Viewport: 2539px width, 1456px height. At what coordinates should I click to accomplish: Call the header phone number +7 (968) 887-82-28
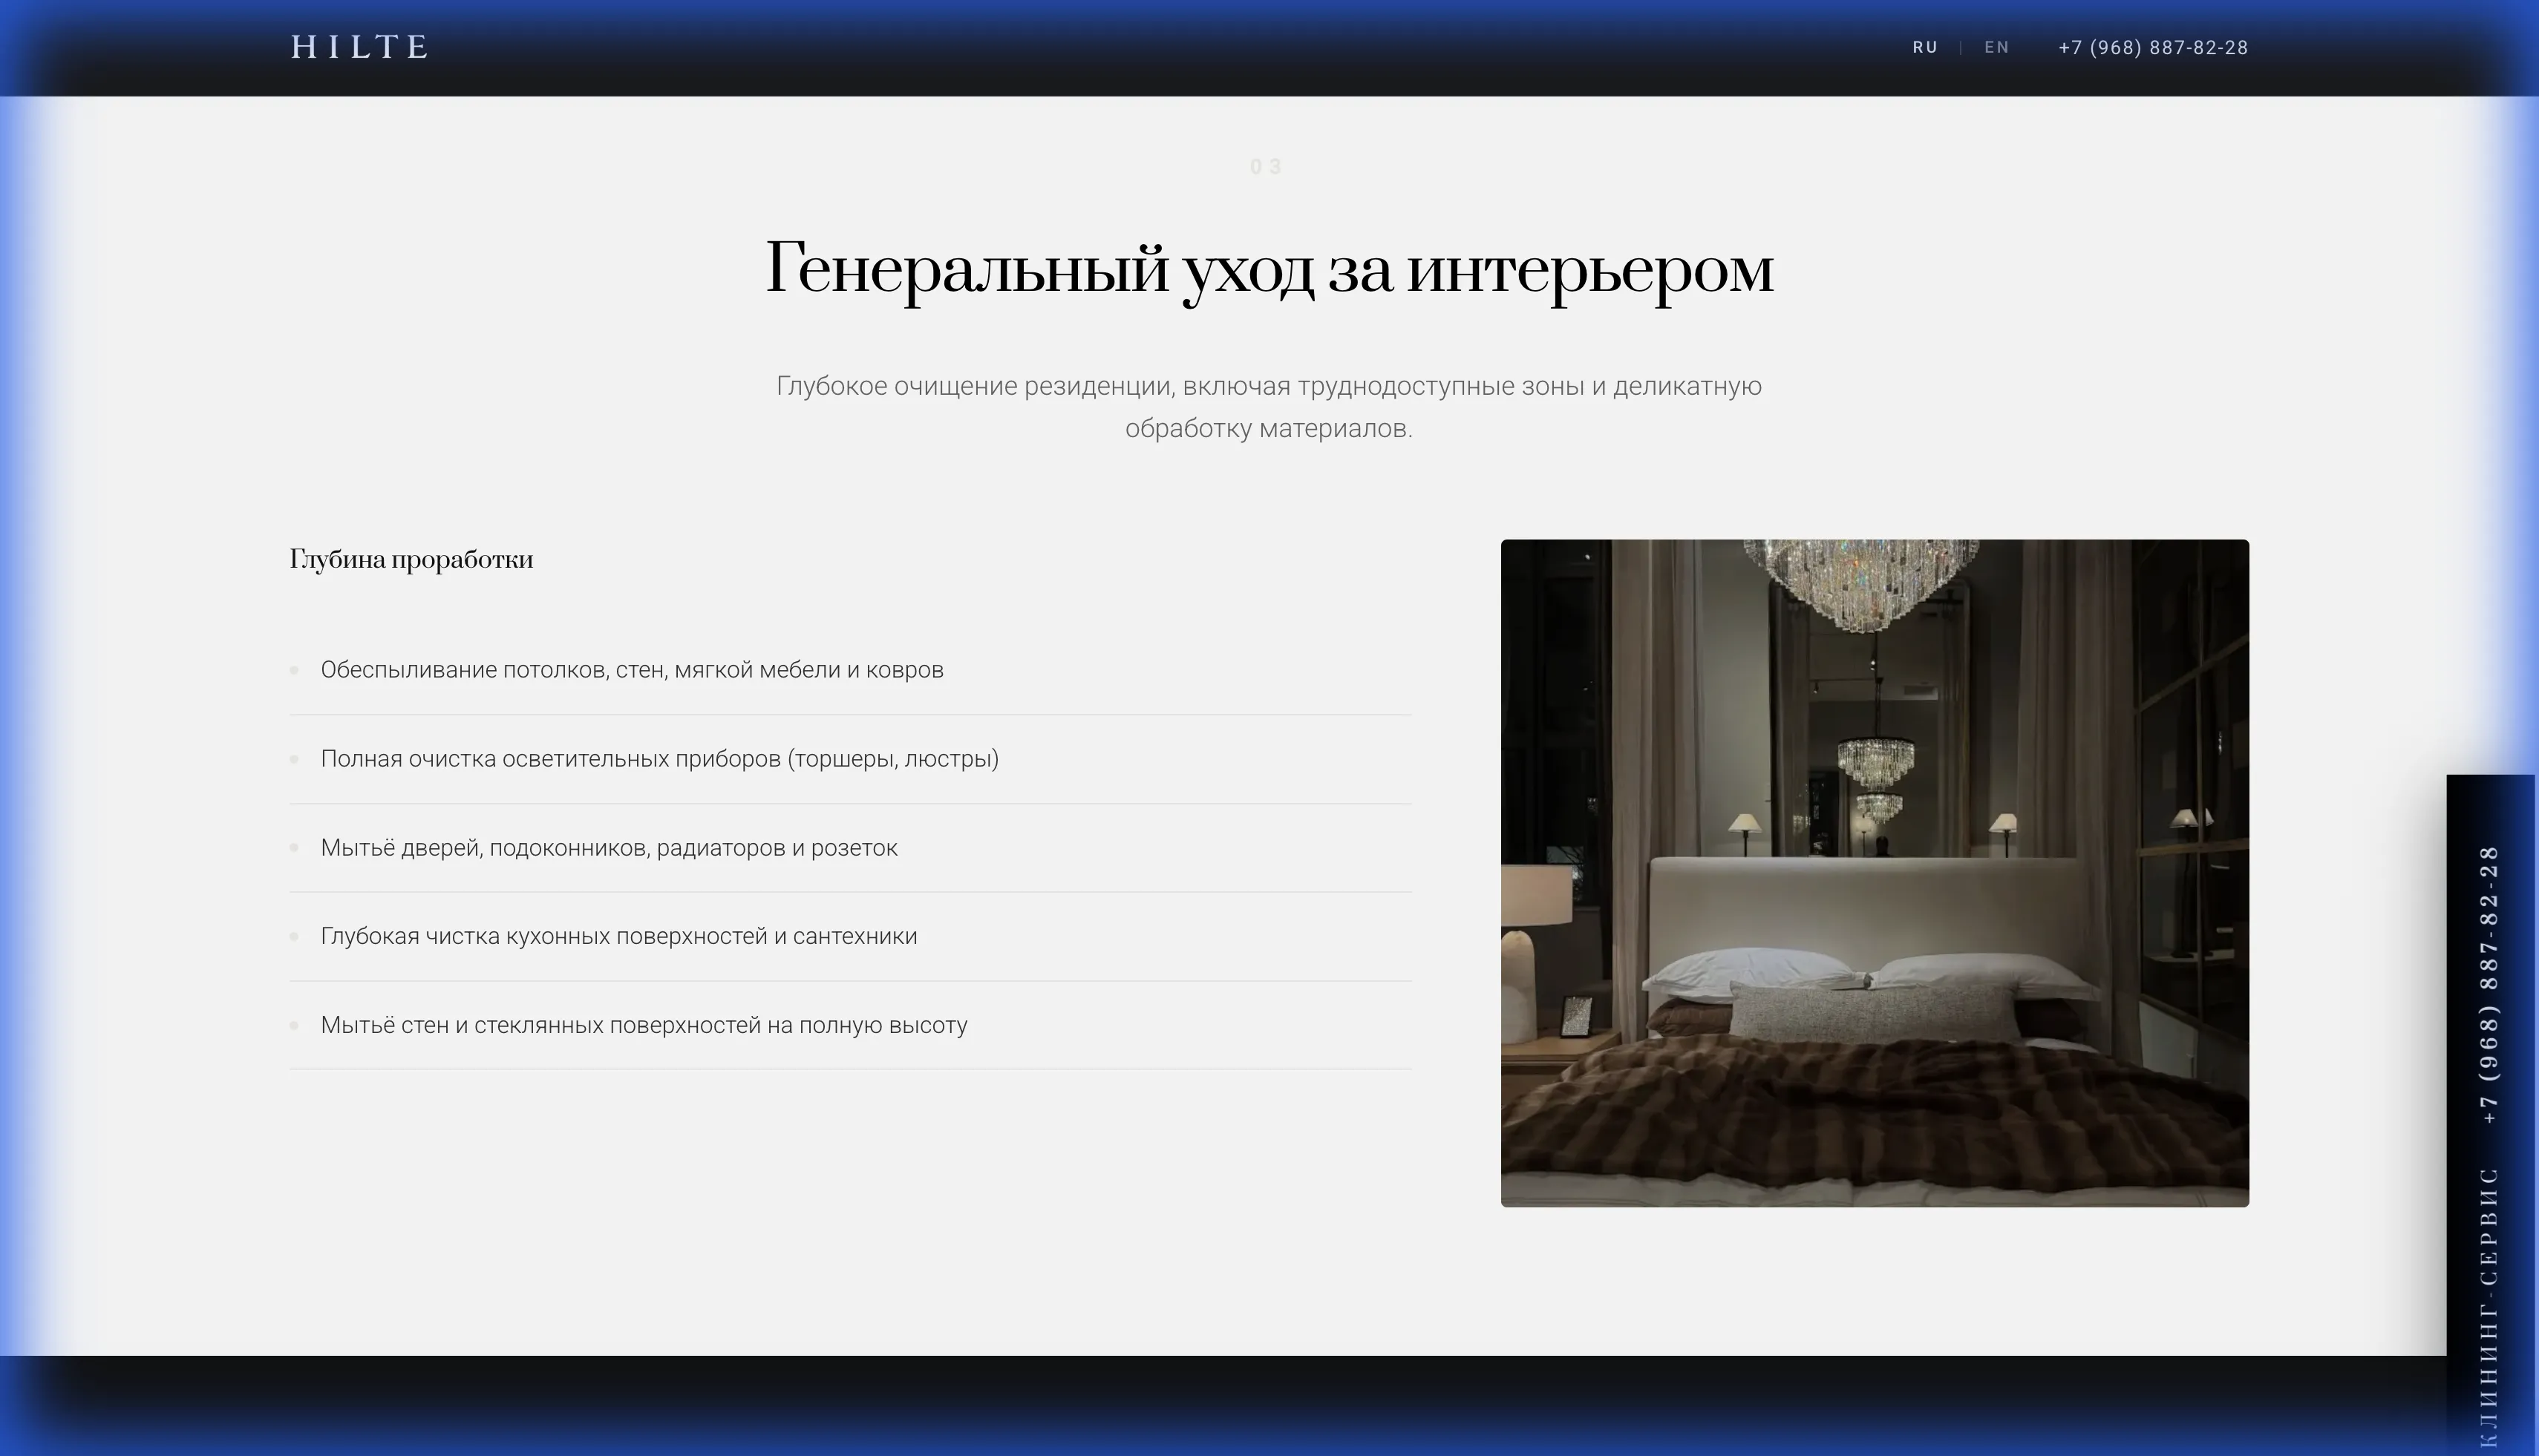(x=2153, y=48)
